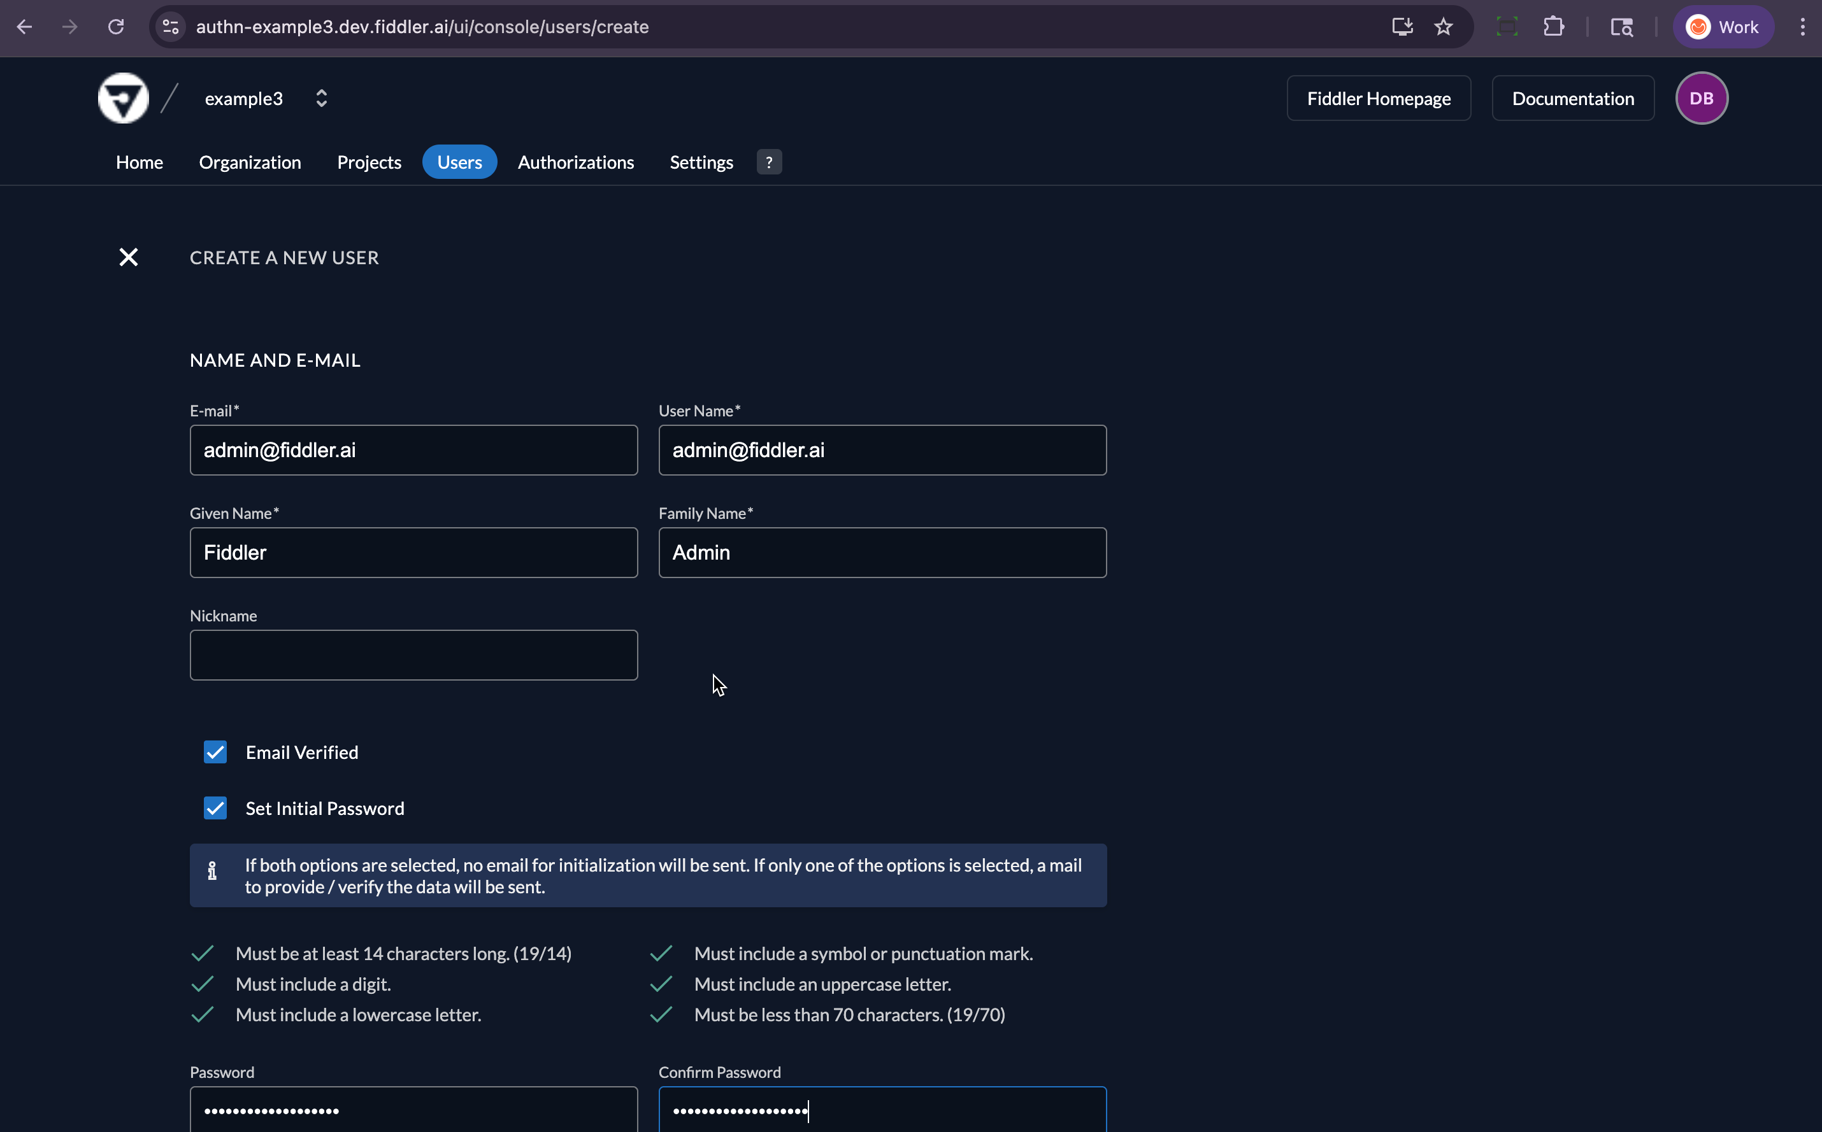Open the DB user avatar menu

pos(1702,97)
